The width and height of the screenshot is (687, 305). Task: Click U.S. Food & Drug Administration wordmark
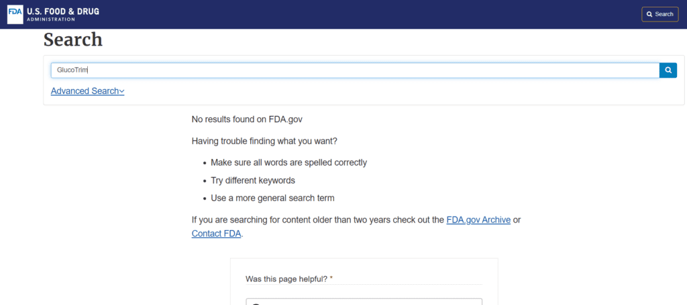(63, 14)
